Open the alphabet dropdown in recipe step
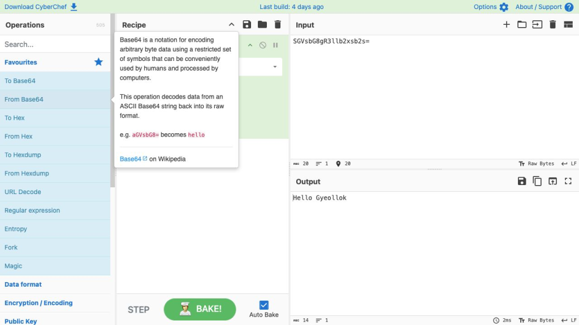Image resolution: width=579 pixels, height=325 pixels. coord(275,67)
